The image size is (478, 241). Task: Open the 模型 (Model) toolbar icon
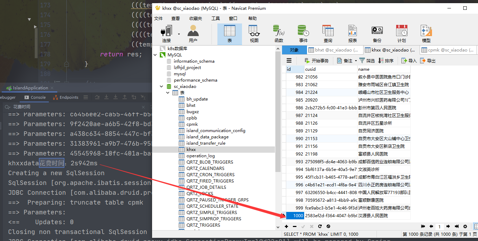[426, 34]
